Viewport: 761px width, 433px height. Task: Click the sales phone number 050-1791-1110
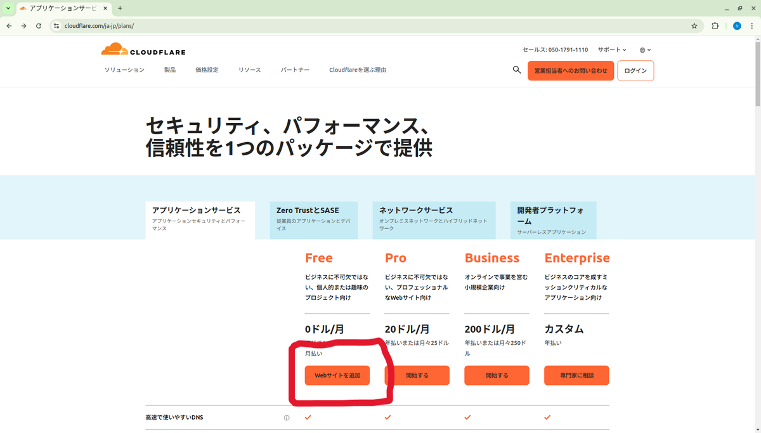tap(568, 49)
